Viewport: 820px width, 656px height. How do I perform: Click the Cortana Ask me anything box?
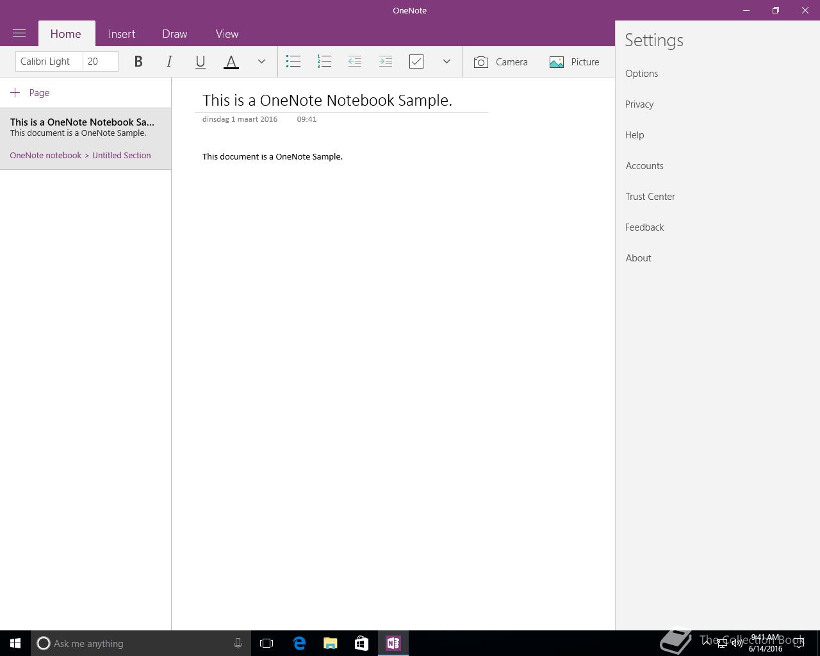tap(141, 643)
